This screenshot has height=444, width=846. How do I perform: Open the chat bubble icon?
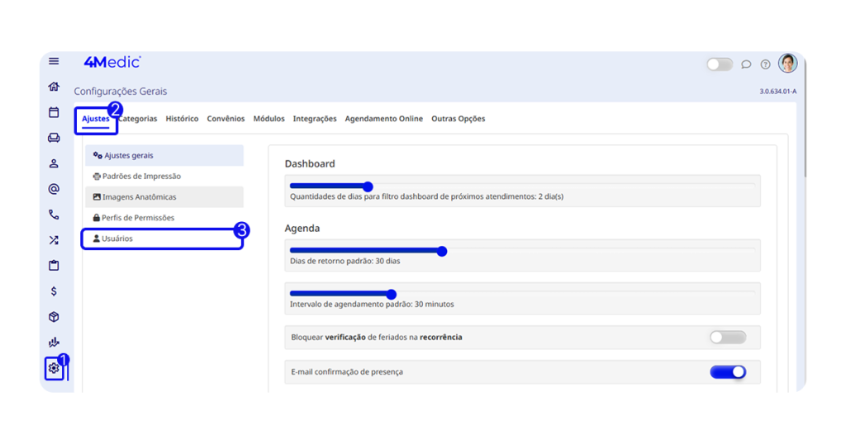746,64
